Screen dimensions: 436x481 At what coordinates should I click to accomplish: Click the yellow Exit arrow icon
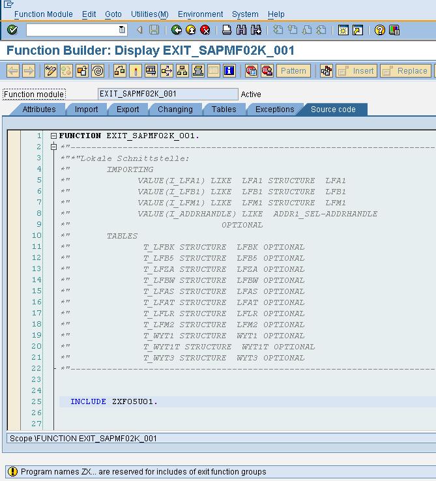coord(191,30)
